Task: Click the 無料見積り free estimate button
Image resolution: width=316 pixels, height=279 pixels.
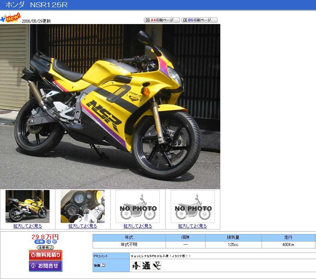Action: point(45,255)
